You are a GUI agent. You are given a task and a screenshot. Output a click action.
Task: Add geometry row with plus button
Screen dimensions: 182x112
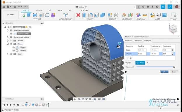pyautogui.click(x=127, y=58)
